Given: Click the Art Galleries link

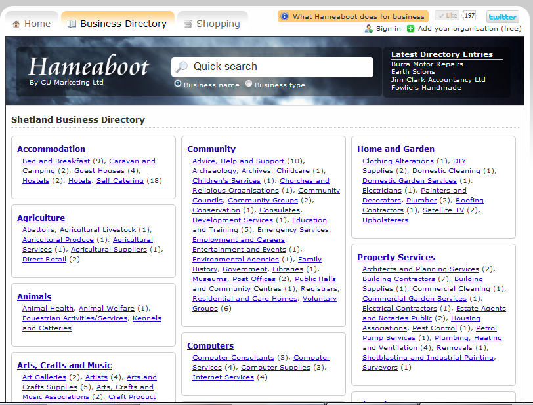Looking at the screenshot, I should [44, 377].
